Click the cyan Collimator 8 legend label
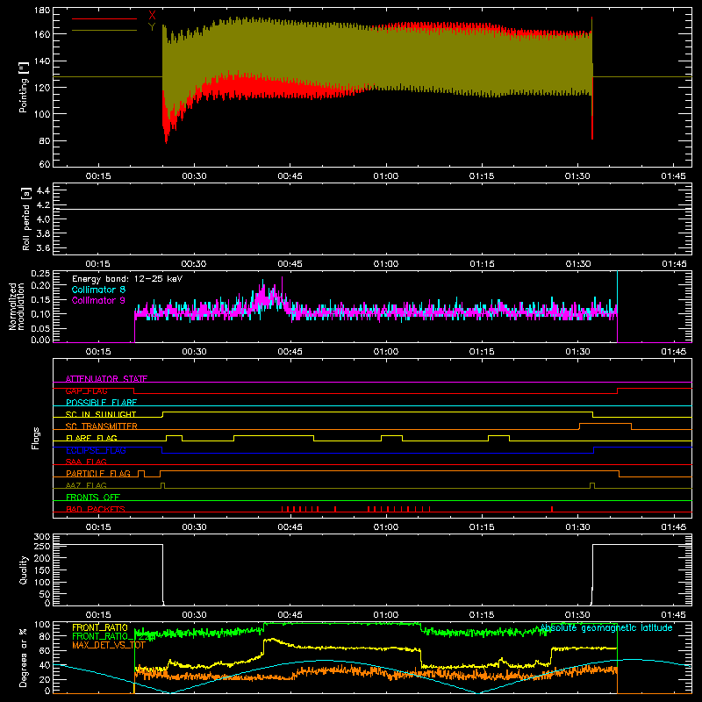Screen dimensions: 702x702 98,290
